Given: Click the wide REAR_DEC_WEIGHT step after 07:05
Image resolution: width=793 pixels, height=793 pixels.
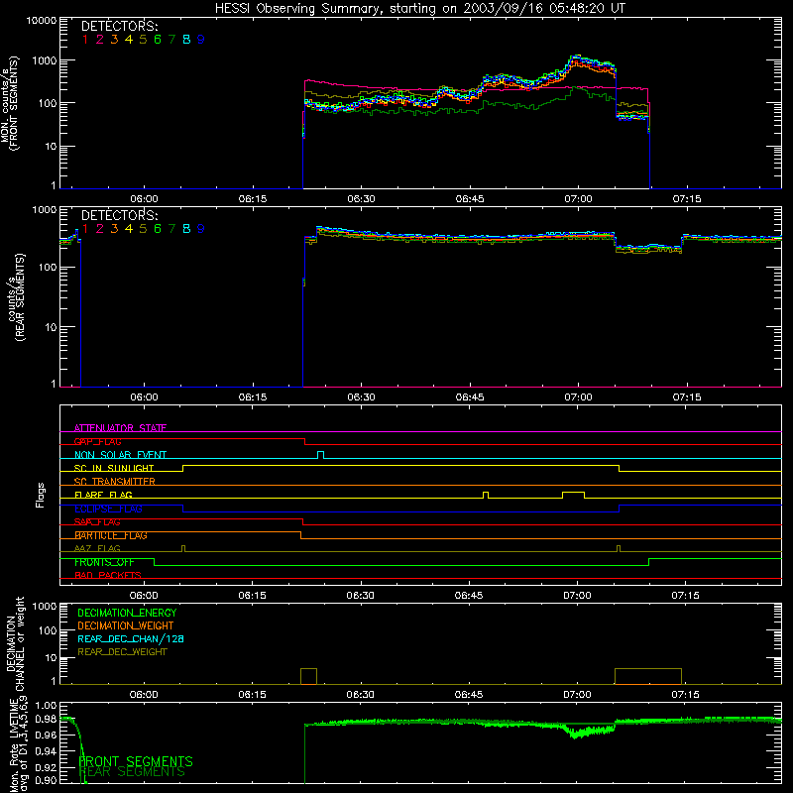Looking at the screenshot, I should (x=648, y=676).
